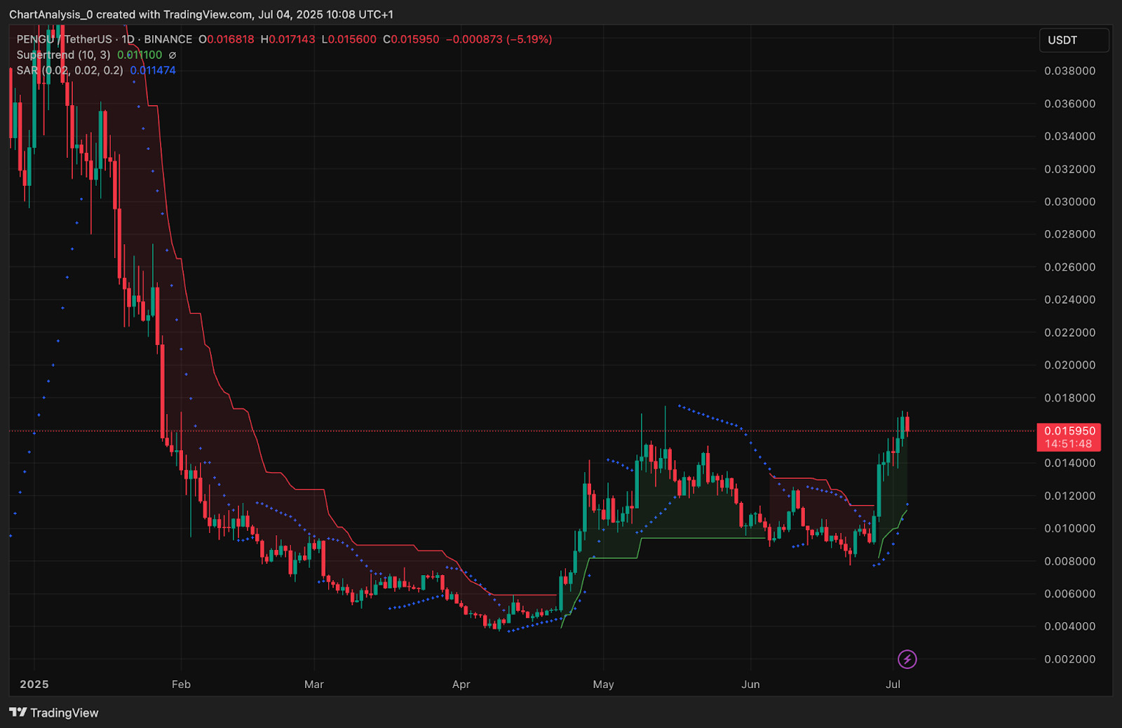
Task: Click the countdown timer 14:51:48
Action: pos(1069,444)
